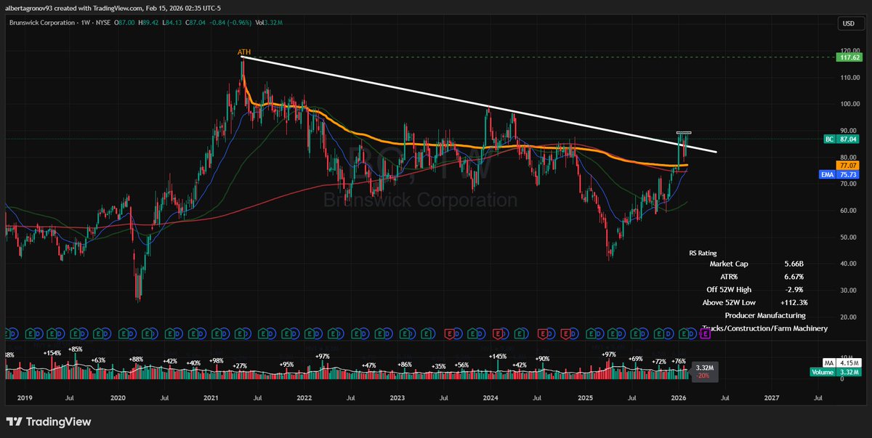872x438 pixels.
Task: Click the +145% volume spike label
Action: tap(497, 356)
